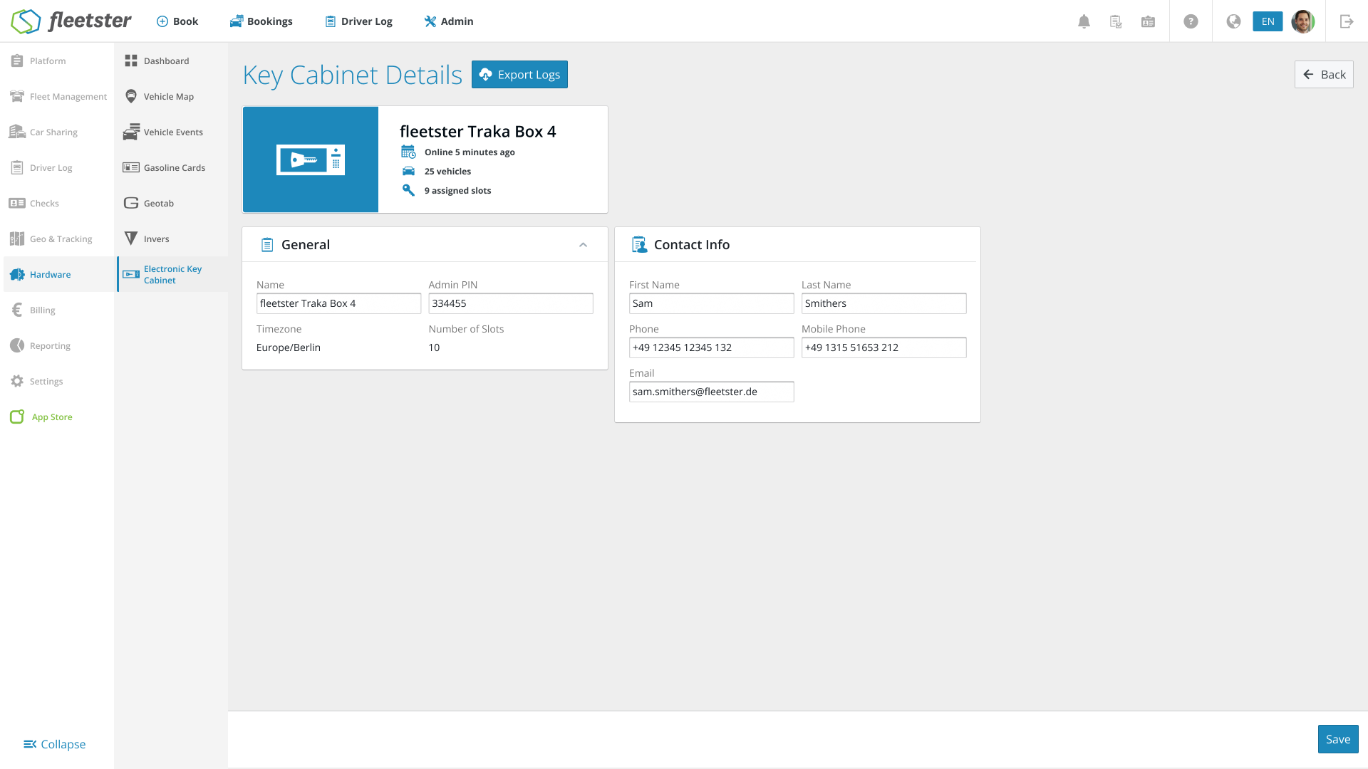Open the Bookings menu

[x=261, y=21]
